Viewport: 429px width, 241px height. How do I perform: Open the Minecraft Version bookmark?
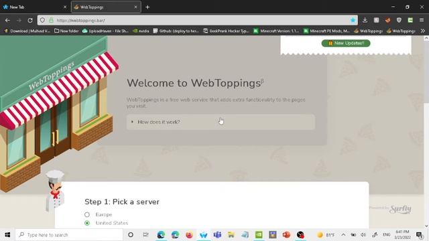tap(276, 31)
